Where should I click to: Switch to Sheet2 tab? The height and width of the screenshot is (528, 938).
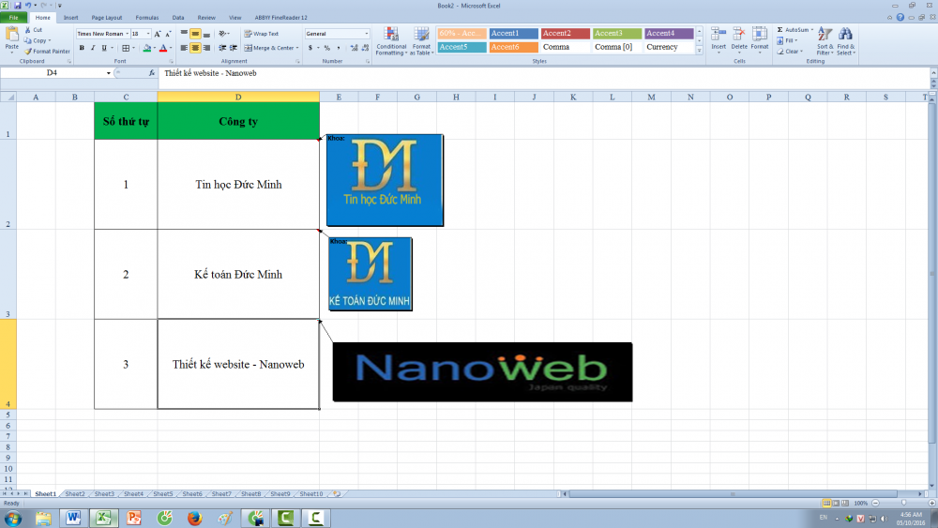point(75,494)
